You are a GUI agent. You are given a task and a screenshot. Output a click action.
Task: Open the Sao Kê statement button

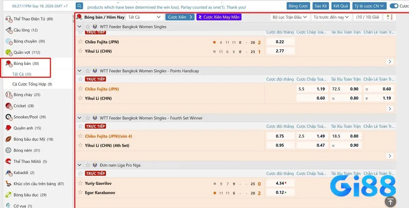coord(320,6)
